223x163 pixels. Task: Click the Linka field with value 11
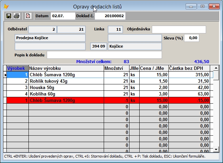click(x=115, y=29)
